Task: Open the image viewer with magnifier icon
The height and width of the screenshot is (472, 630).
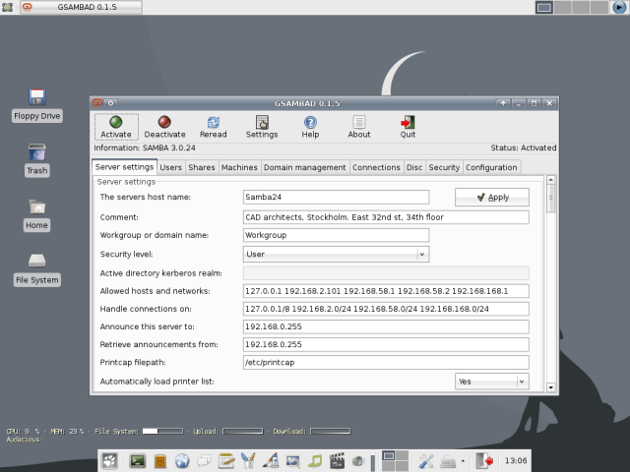Action: click(x=293, y=461)
